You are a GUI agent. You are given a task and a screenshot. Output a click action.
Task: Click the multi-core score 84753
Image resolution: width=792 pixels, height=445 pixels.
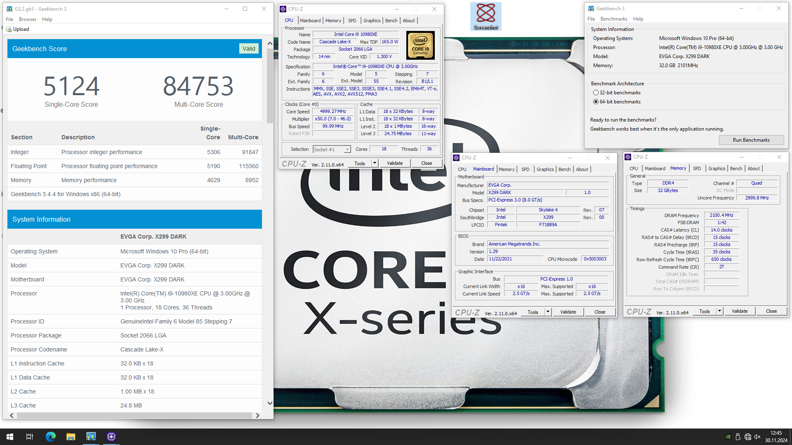coord(198,86)
